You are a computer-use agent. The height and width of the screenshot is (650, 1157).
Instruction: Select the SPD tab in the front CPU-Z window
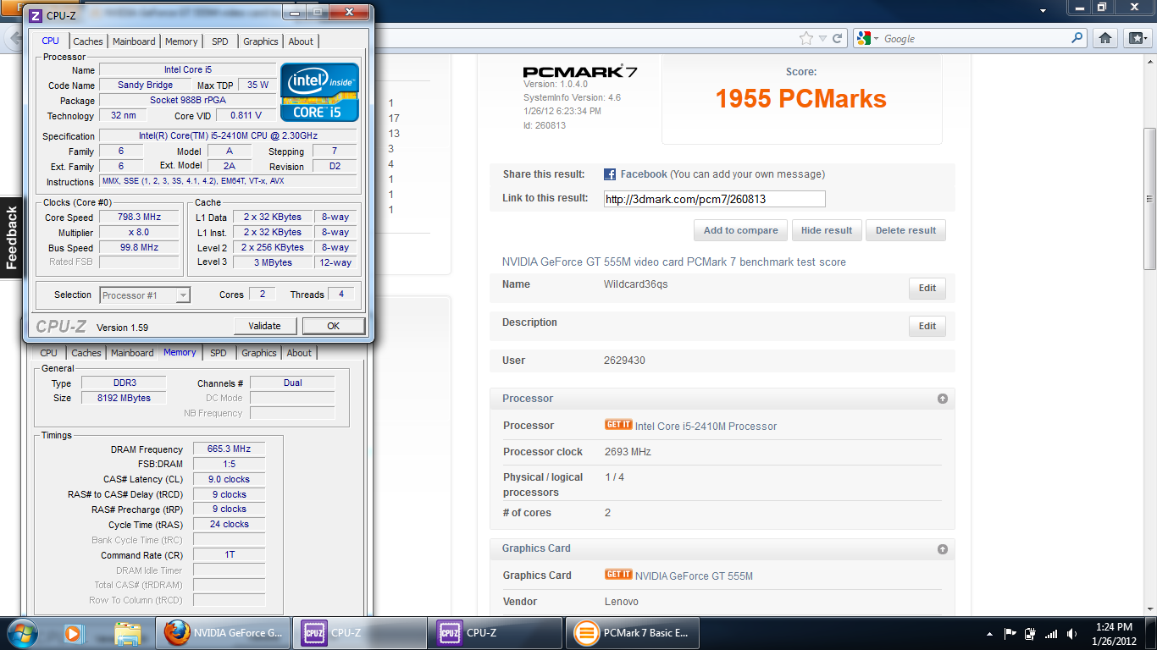tap(220, 41)
